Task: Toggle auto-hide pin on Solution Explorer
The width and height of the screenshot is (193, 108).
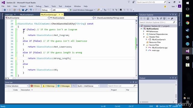Action: click(x=173, y=15)
